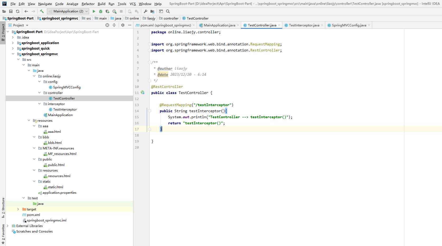The image size is (442, 246).
Task: Fold the import statements at line 3
Action: (x=149, y=44)
